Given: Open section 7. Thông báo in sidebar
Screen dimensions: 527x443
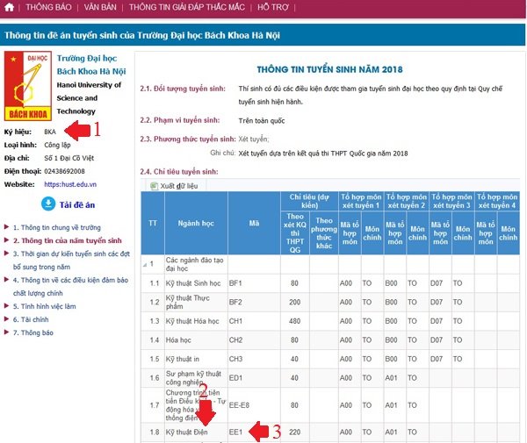Looking at the screenshot, I should pos(36,333).
